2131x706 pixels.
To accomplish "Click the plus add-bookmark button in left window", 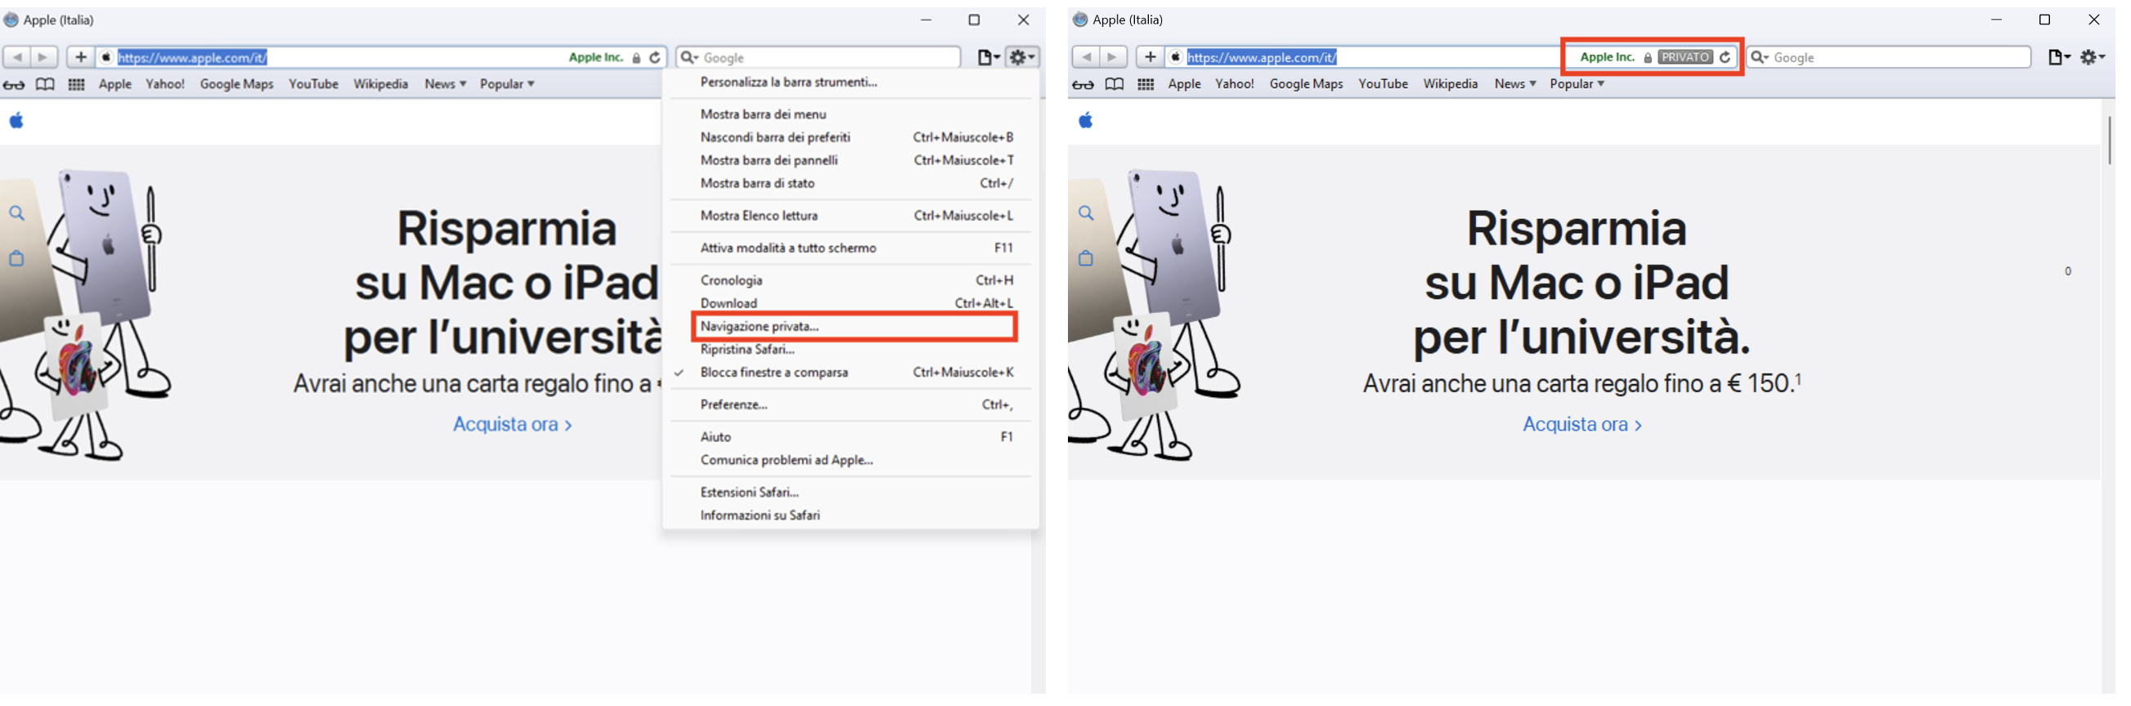I will click(x=80, y=57).
